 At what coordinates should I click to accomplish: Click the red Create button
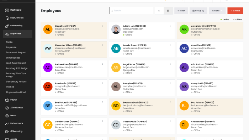coord(235,11)
